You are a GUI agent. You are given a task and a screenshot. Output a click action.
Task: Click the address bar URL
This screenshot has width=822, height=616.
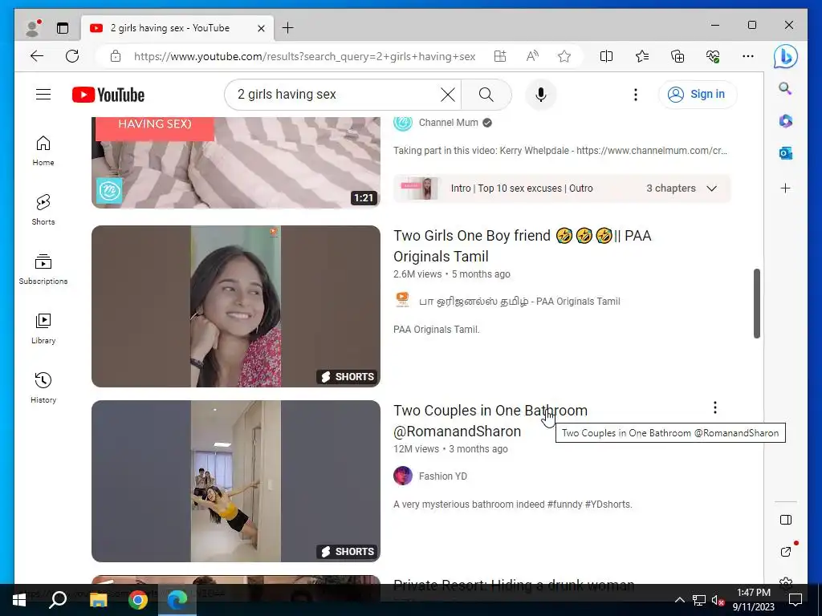pyautogui.click(x=304, y=56)
